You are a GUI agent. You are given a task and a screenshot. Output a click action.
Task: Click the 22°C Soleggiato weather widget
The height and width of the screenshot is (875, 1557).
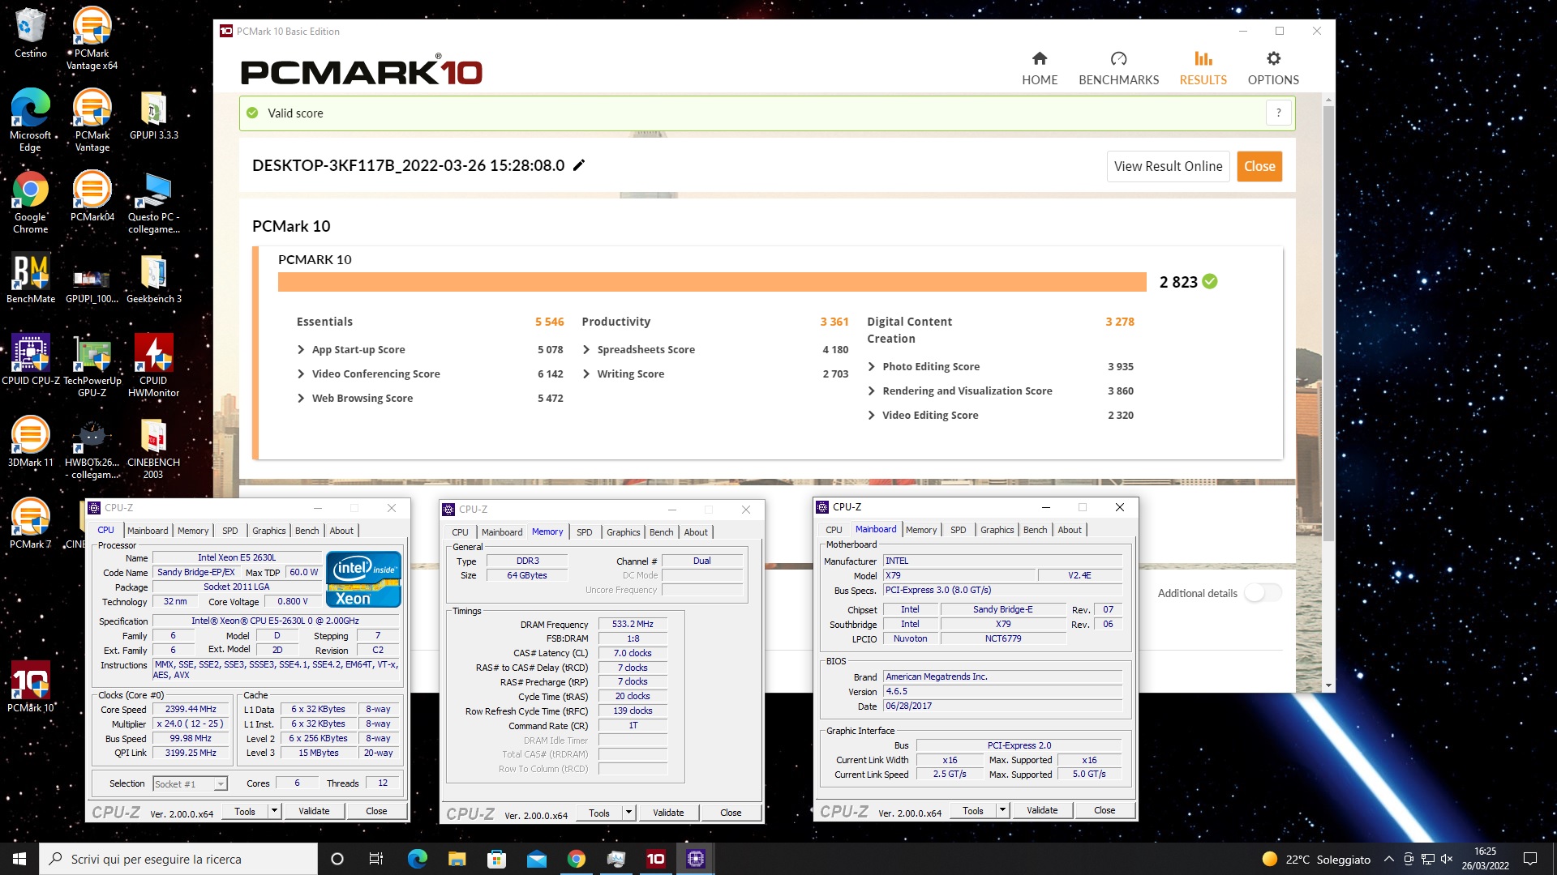click(x=1316, y=859)
